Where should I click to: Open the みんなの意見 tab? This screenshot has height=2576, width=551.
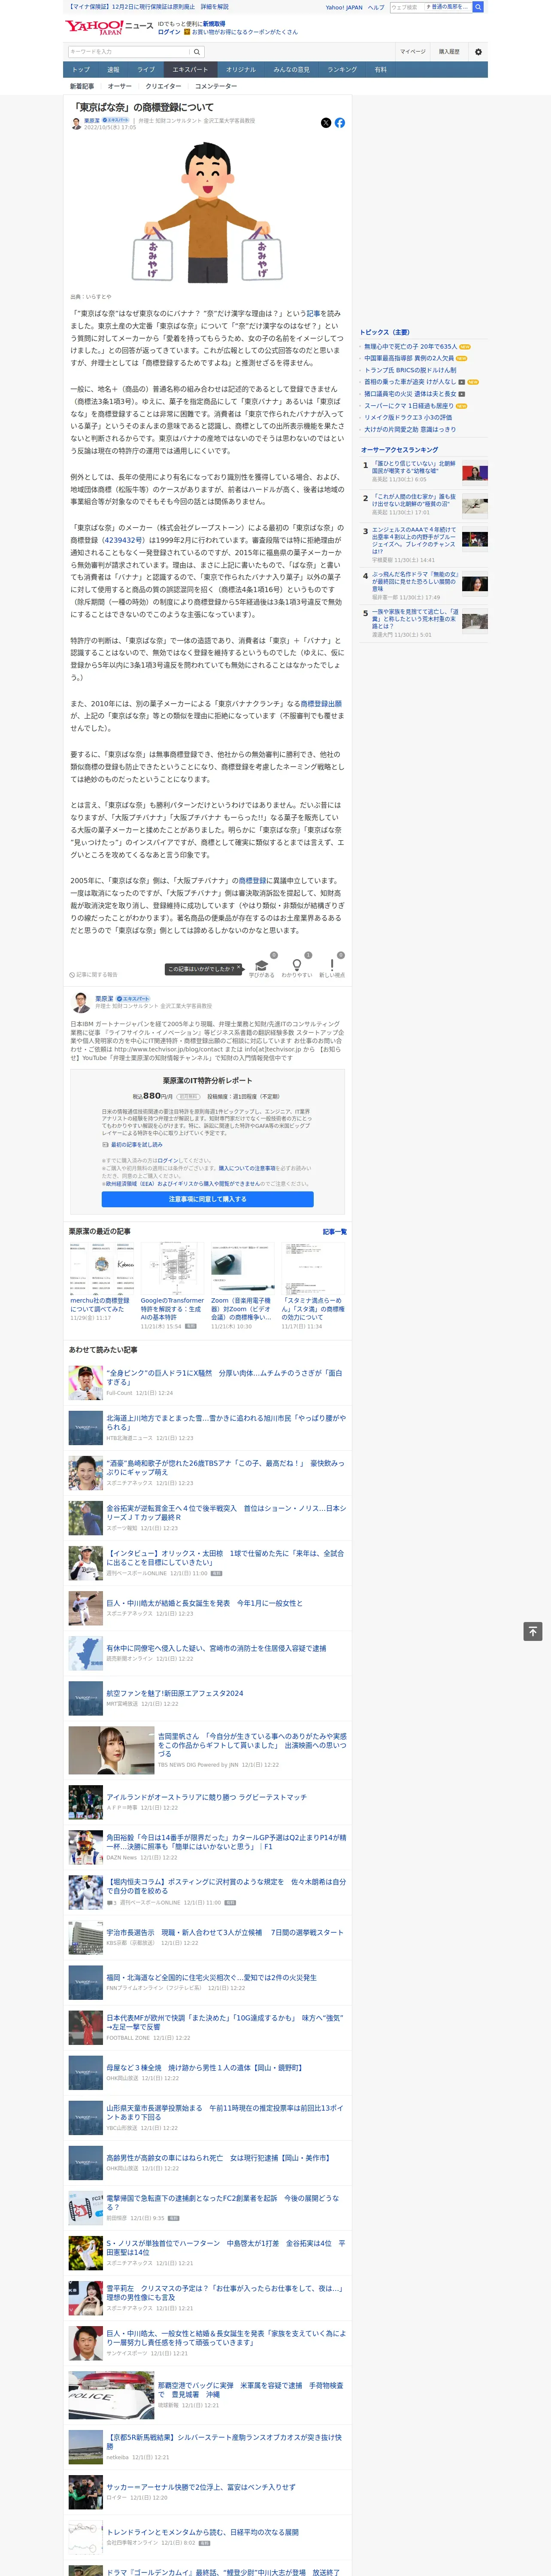tap(292, 70)
